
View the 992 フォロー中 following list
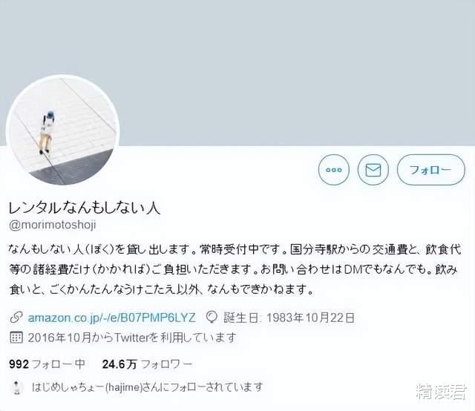tap(47, 364)
